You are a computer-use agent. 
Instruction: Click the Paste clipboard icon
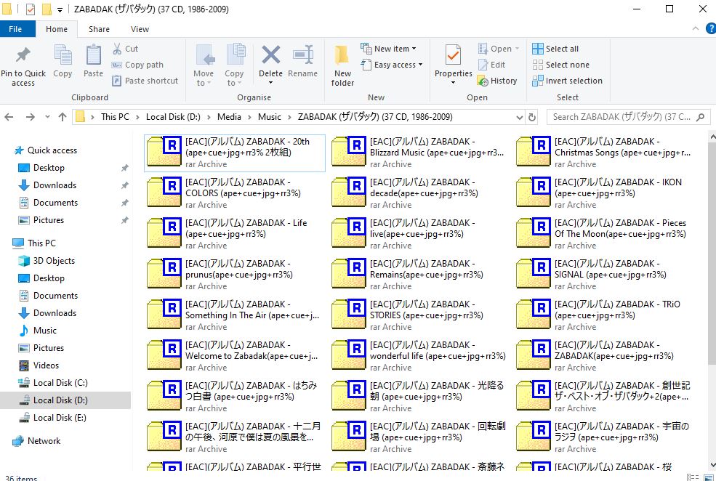point(93,56)
